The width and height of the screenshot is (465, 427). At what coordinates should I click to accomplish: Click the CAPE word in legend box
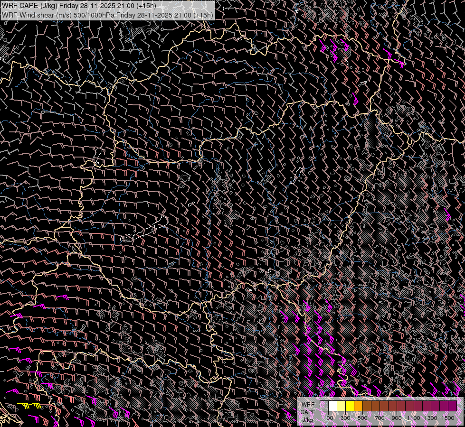click(x=307, y=412)
